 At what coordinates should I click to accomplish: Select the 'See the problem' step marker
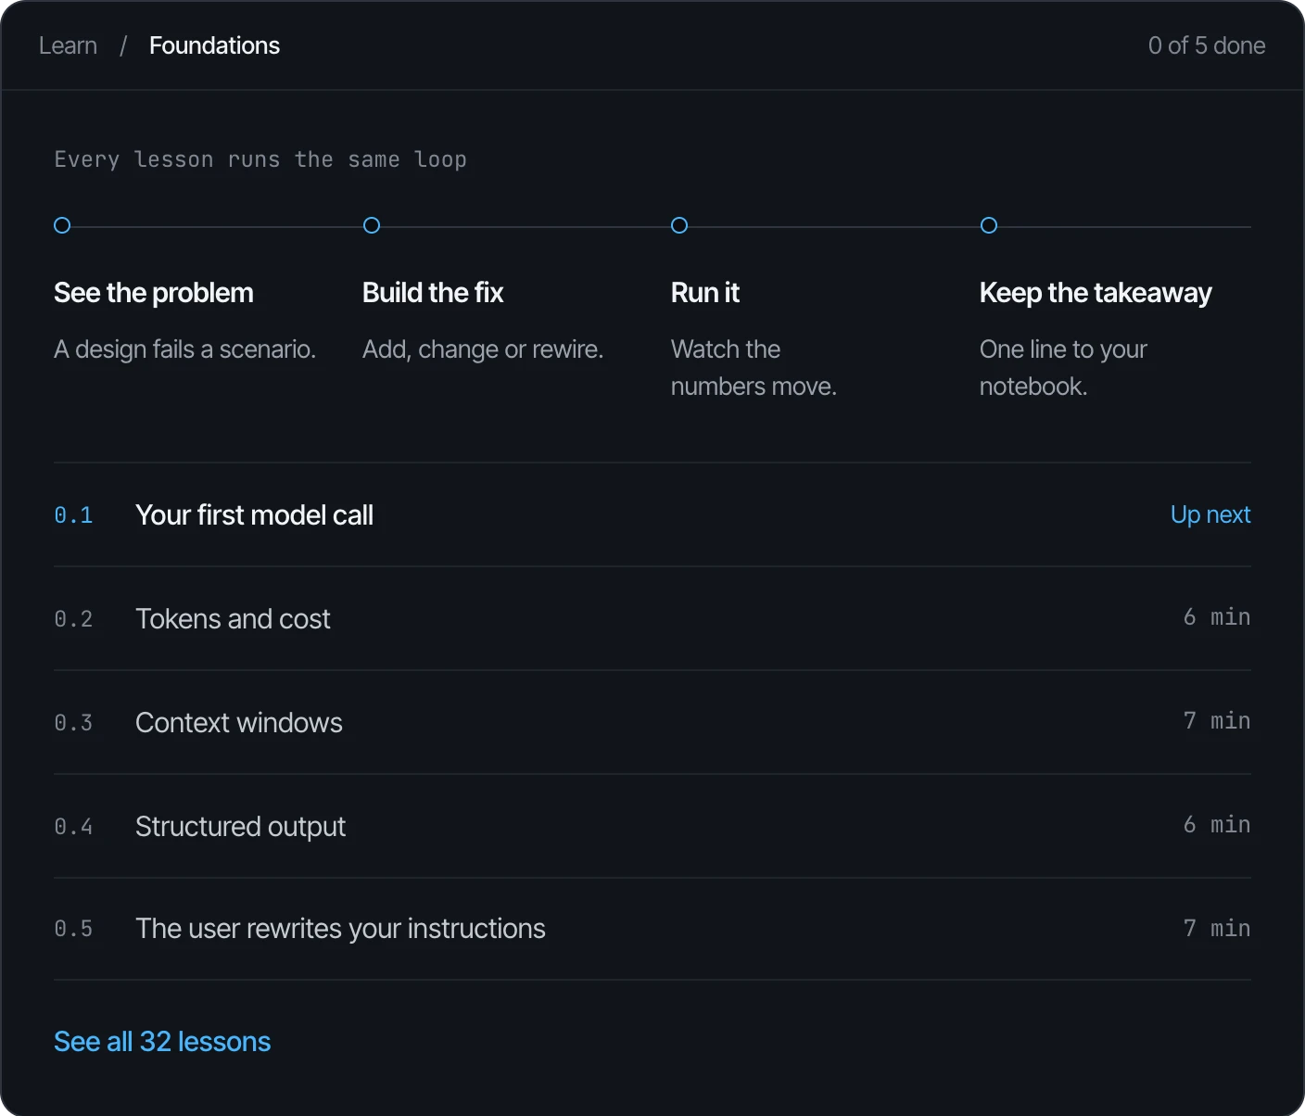[62, 225]
